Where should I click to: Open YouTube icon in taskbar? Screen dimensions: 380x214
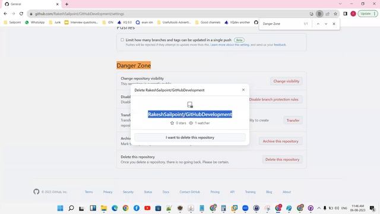tap(147, 208)
